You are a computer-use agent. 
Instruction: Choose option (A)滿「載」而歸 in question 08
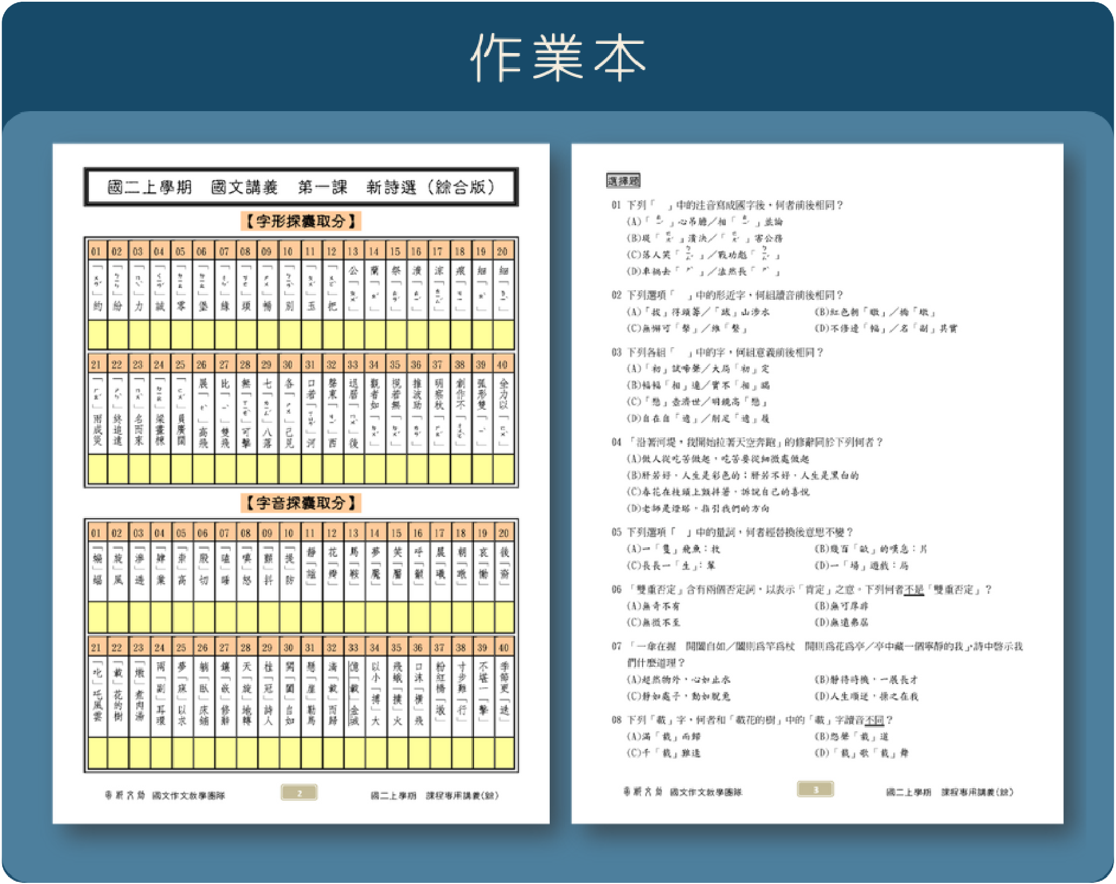(x=664, y=736)
